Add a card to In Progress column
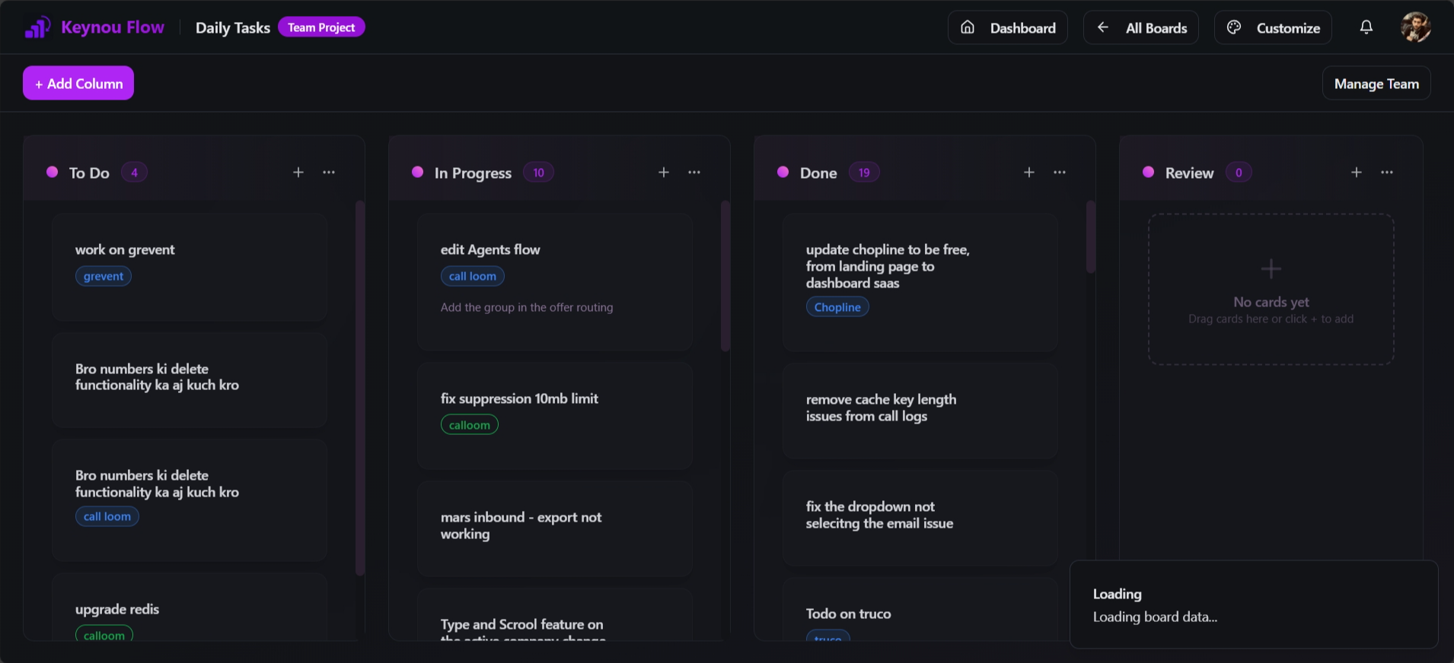Screen dimensions: 1454x663 [664, 173]
